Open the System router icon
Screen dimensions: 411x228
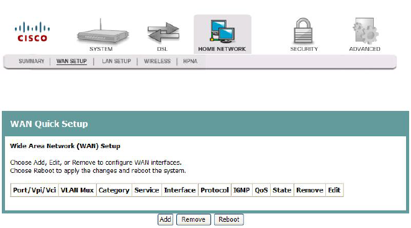(103, 31)
